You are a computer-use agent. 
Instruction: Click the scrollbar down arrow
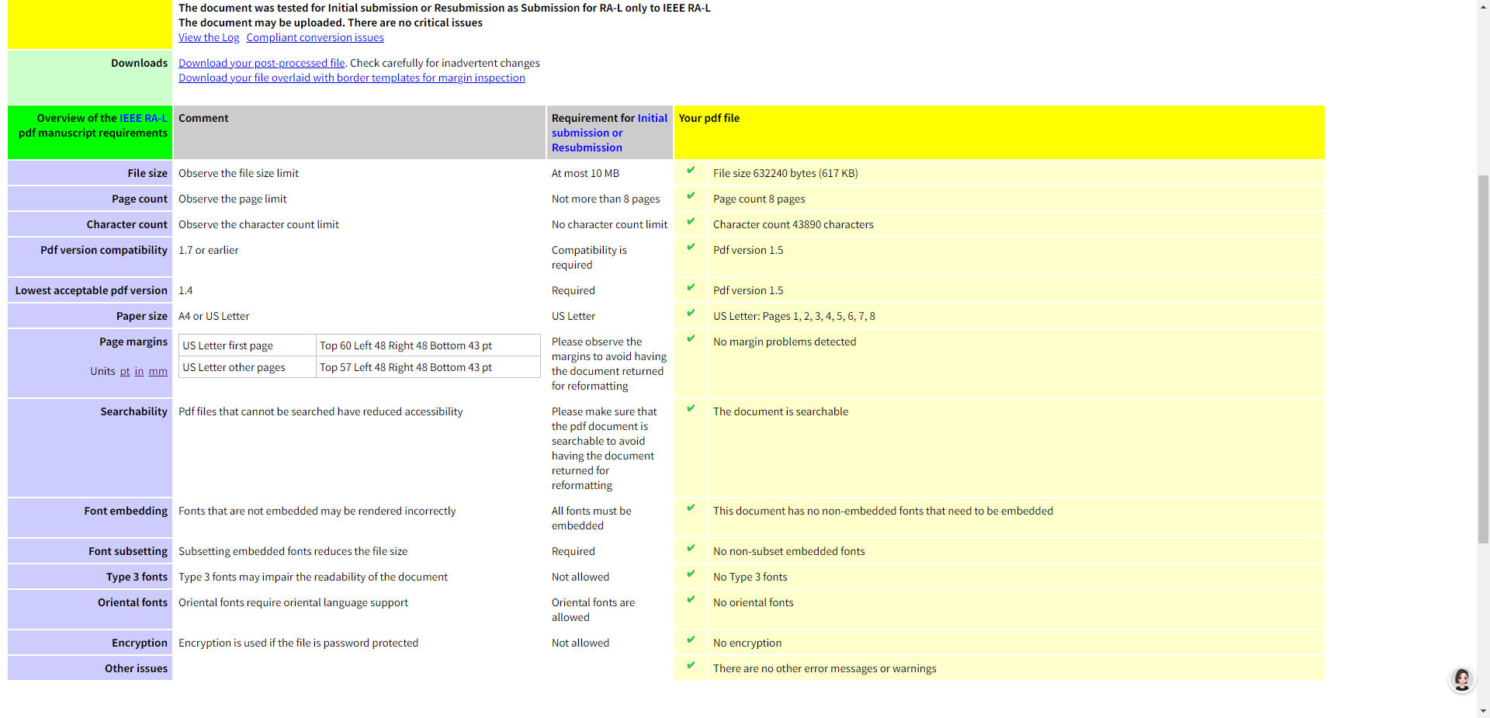click(1483, 711)
